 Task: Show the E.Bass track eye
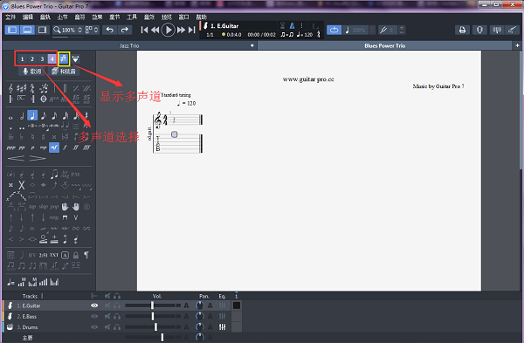[94, 316]
